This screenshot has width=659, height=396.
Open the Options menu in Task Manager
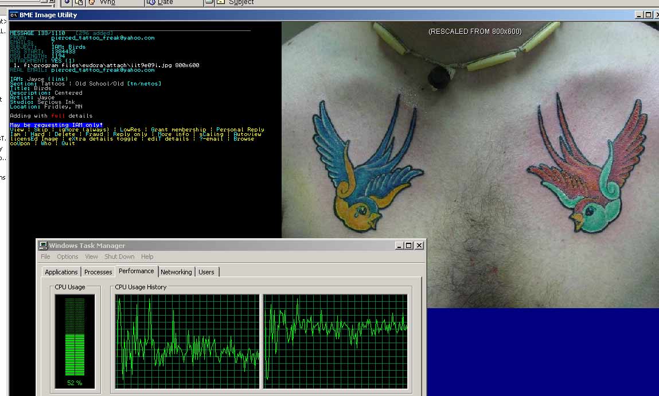(x=68, y=257)
